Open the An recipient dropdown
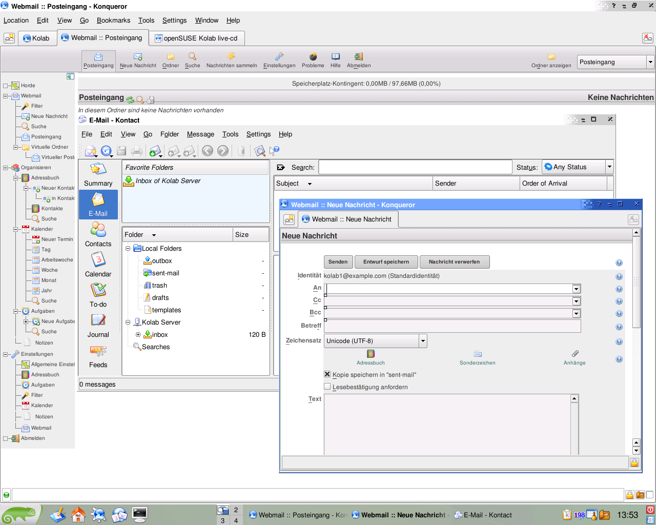 point(576,288)
